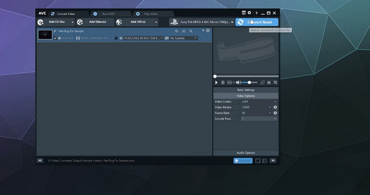This screenshot has width=370, height=195.
Task: Click the preview volume slider
Action: [x=249, y=82]
